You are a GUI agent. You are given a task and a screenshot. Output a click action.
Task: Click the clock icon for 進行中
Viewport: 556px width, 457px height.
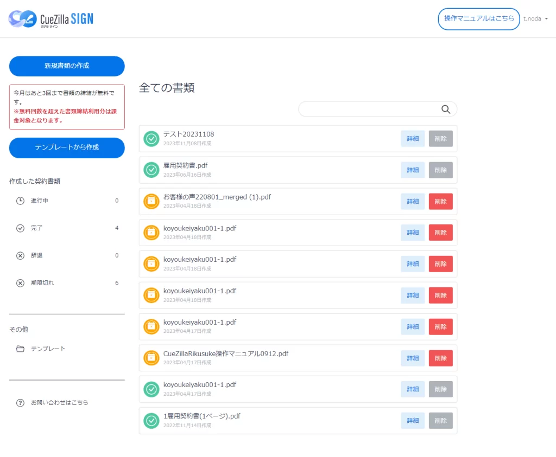20,201
